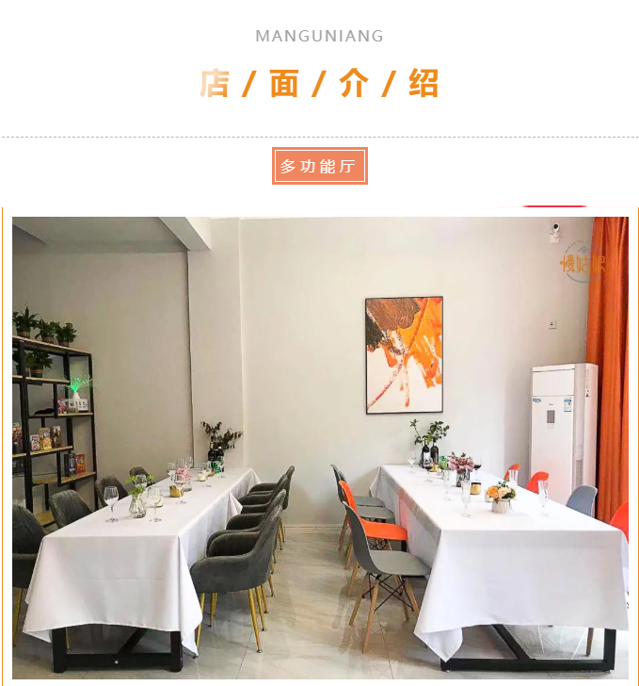Click the black display shelf with plants
The image size is (639, 686).
coord(53,420)
